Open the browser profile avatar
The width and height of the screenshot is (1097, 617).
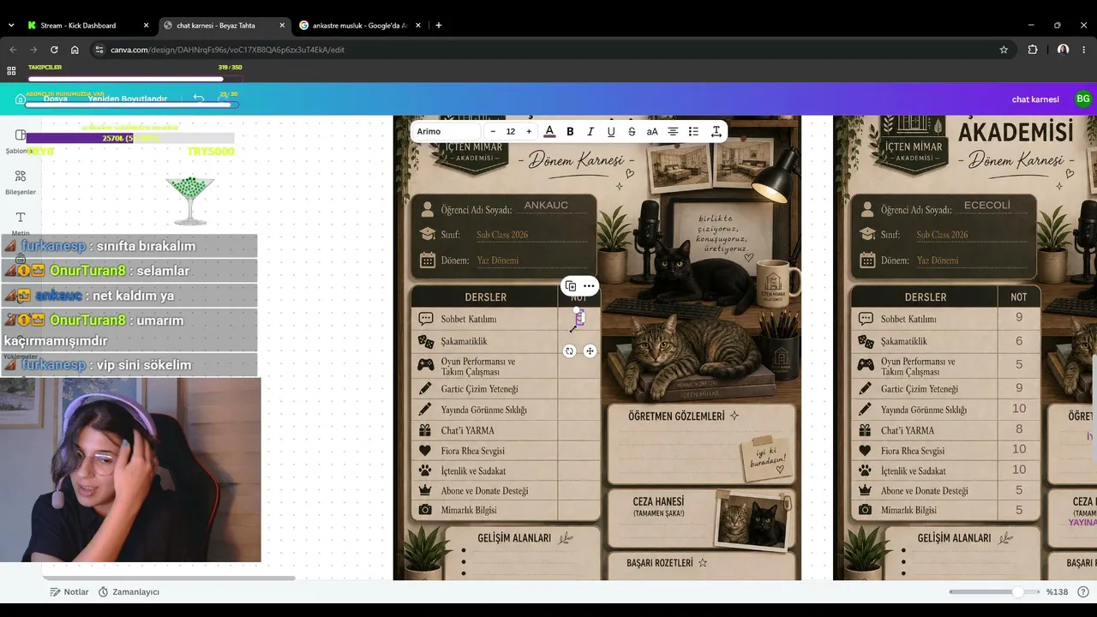(x=1064, y=50)
